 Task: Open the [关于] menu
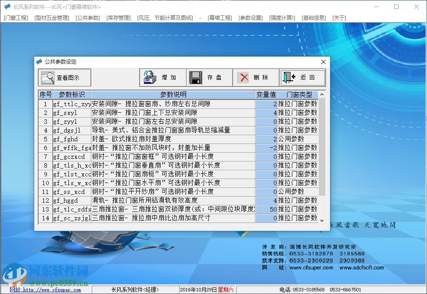click(x=339, y=18)
